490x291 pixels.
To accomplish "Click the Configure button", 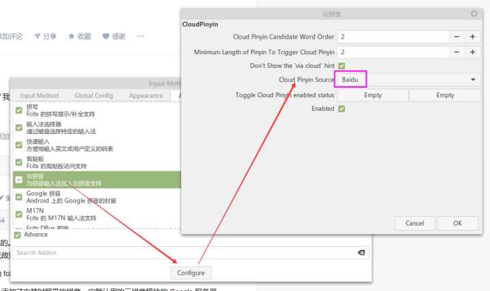I will tap(191, 273).
